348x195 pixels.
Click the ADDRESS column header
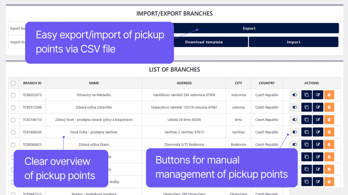coord(184,83)
